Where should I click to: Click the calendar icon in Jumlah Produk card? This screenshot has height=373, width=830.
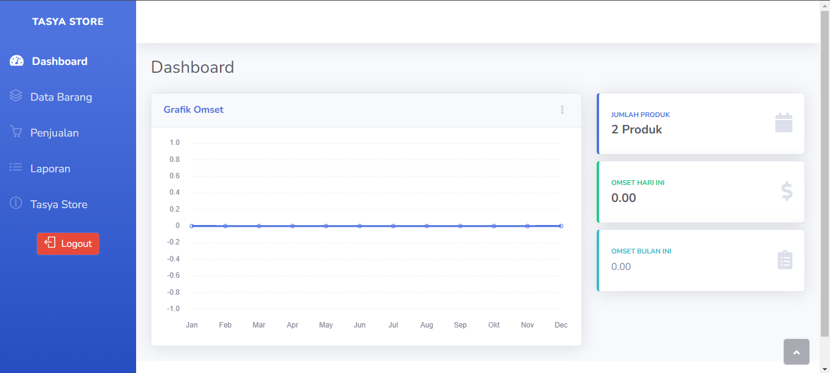[784, 123]
